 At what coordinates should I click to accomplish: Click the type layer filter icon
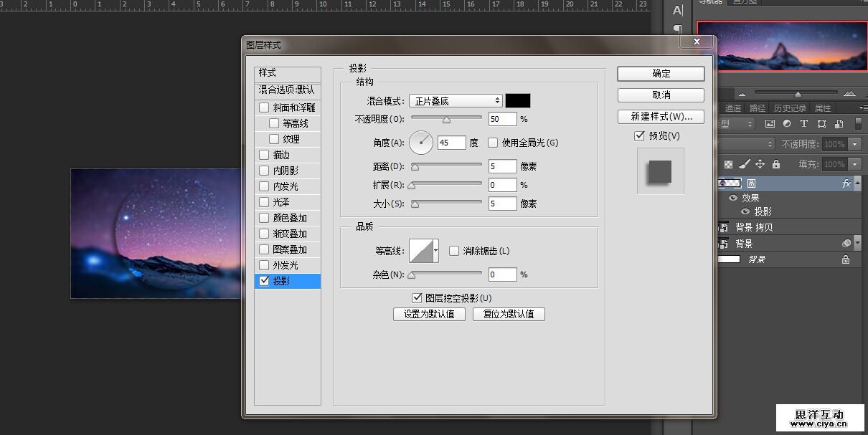[804, 124]
